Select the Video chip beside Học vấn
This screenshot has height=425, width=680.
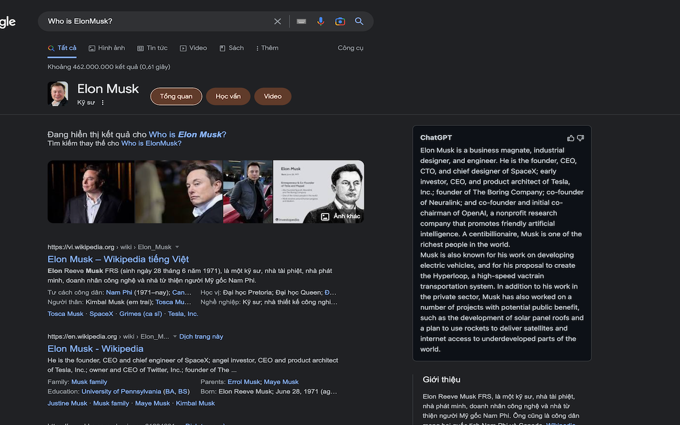click(x=273, y=96)
